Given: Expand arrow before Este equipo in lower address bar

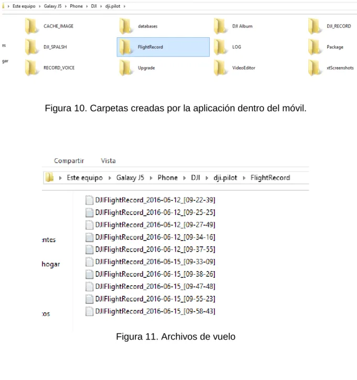Looking at the screenshot, I should pyautogui.click(x=60, y=178).
